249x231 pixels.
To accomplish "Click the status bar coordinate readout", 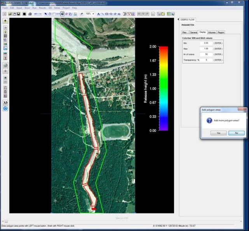I will (x=174, y=226).
